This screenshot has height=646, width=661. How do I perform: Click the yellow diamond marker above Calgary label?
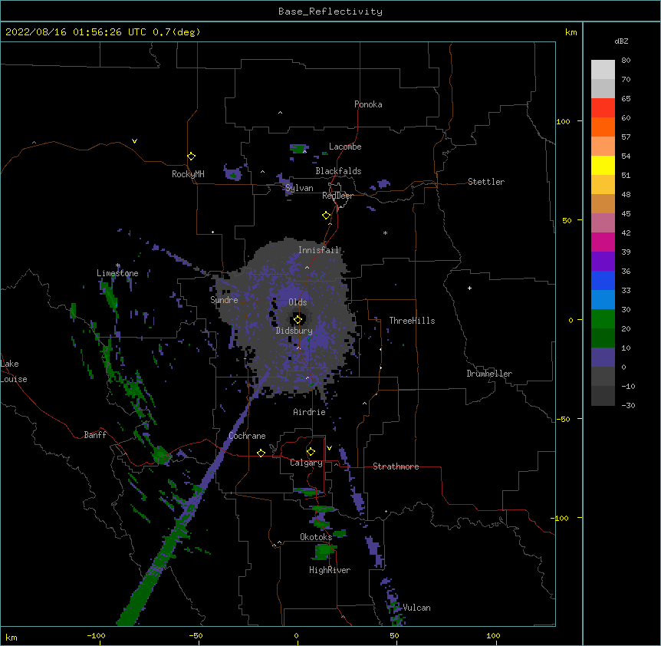coord(311,452)
